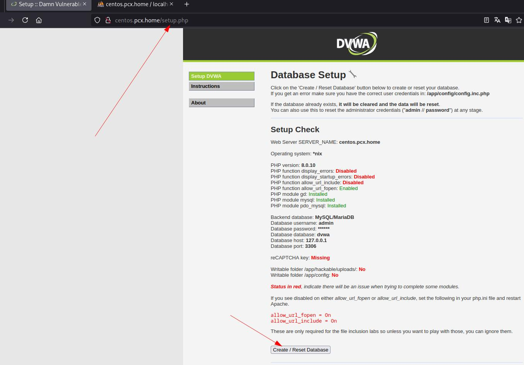Switch to the Setup :: Damn Vulnerable tab
This screenshot has height=365, width=524.
click(46, 4)
